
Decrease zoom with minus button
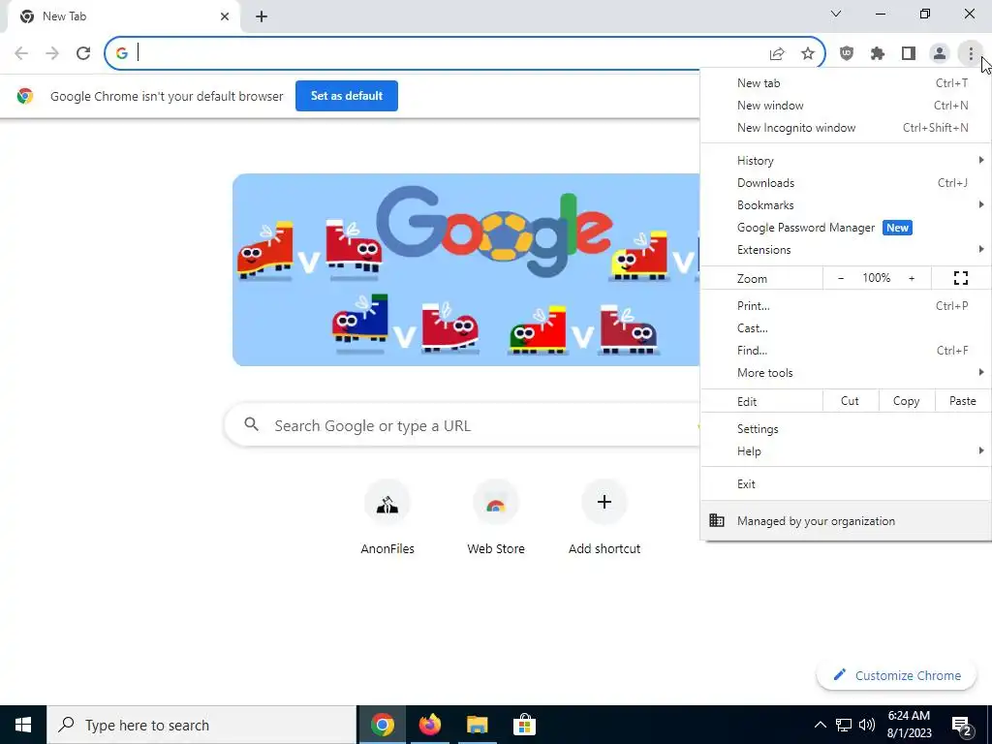(x=841, y=278)
